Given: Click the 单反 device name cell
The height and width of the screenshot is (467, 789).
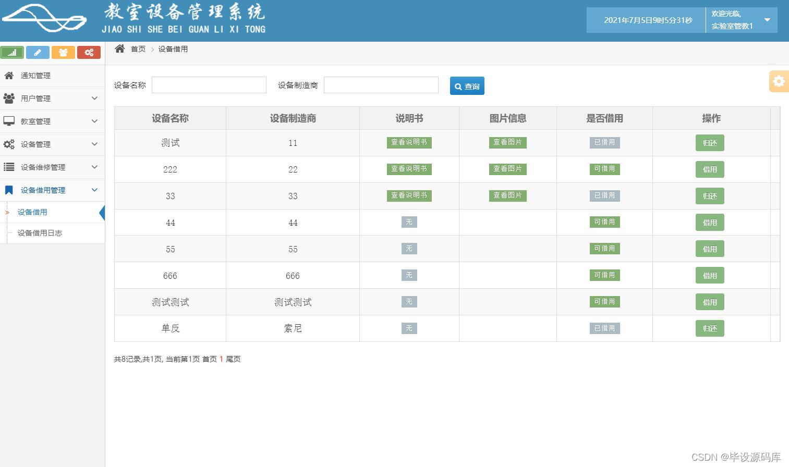Looking at the screenshot, I should [x=170, y=328].
